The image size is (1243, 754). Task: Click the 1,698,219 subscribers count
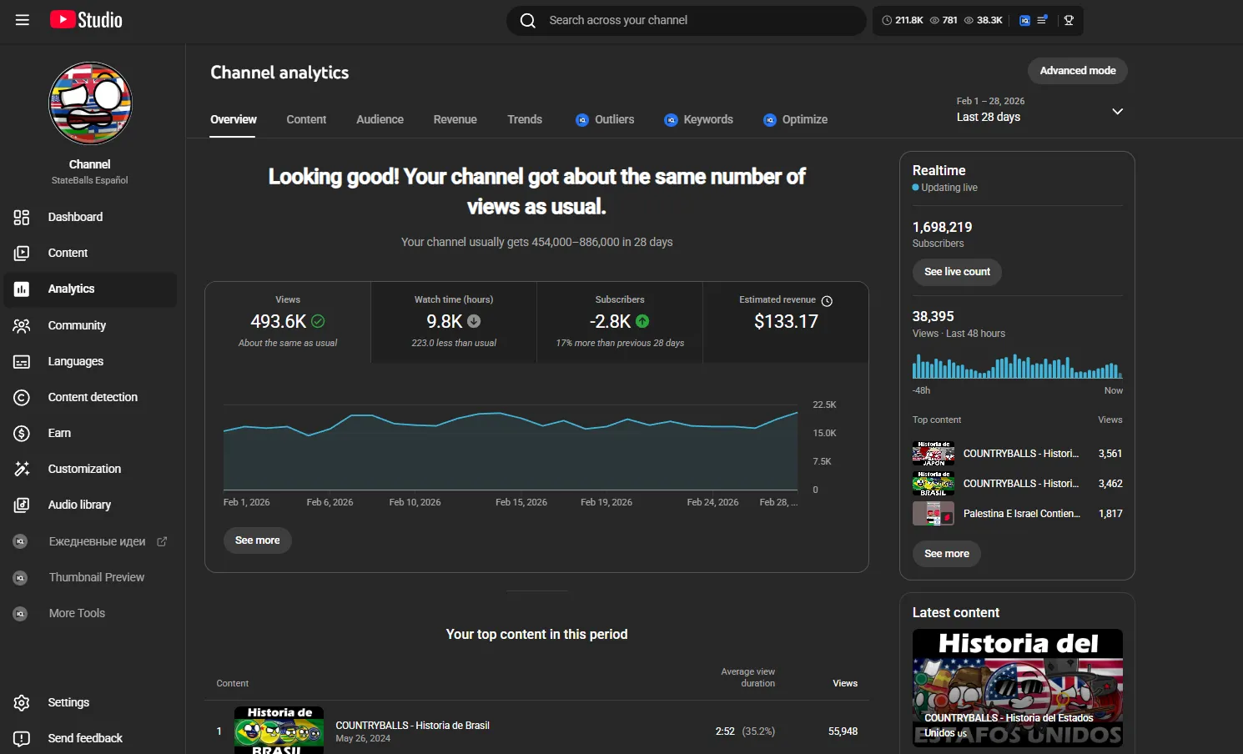pyautogui.click(x=942, y=227)
